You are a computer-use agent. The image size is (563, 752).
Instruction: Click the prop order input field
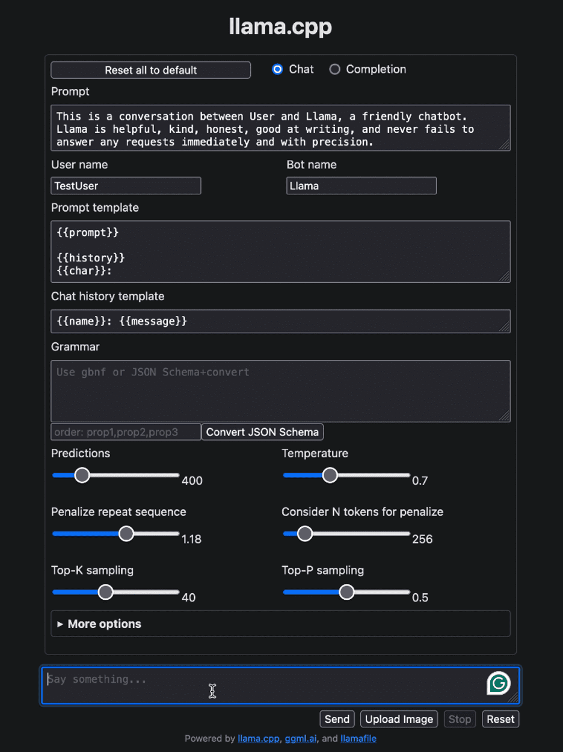coord(126,432)
